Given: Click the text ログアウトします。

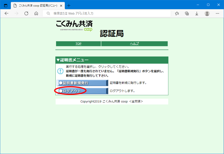Looking at the screenshot, I should [x=122, y=91].
